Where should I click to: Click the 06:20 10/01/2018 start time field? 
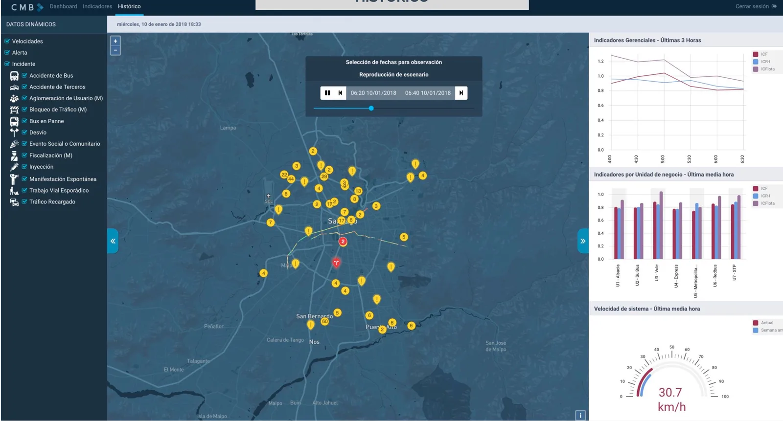pyautogui.click(x=373, y=93)
